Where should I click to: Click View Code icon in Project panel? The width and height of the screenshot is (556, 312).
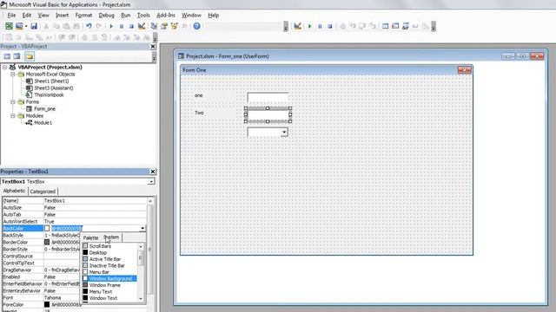tap(7, 56)
